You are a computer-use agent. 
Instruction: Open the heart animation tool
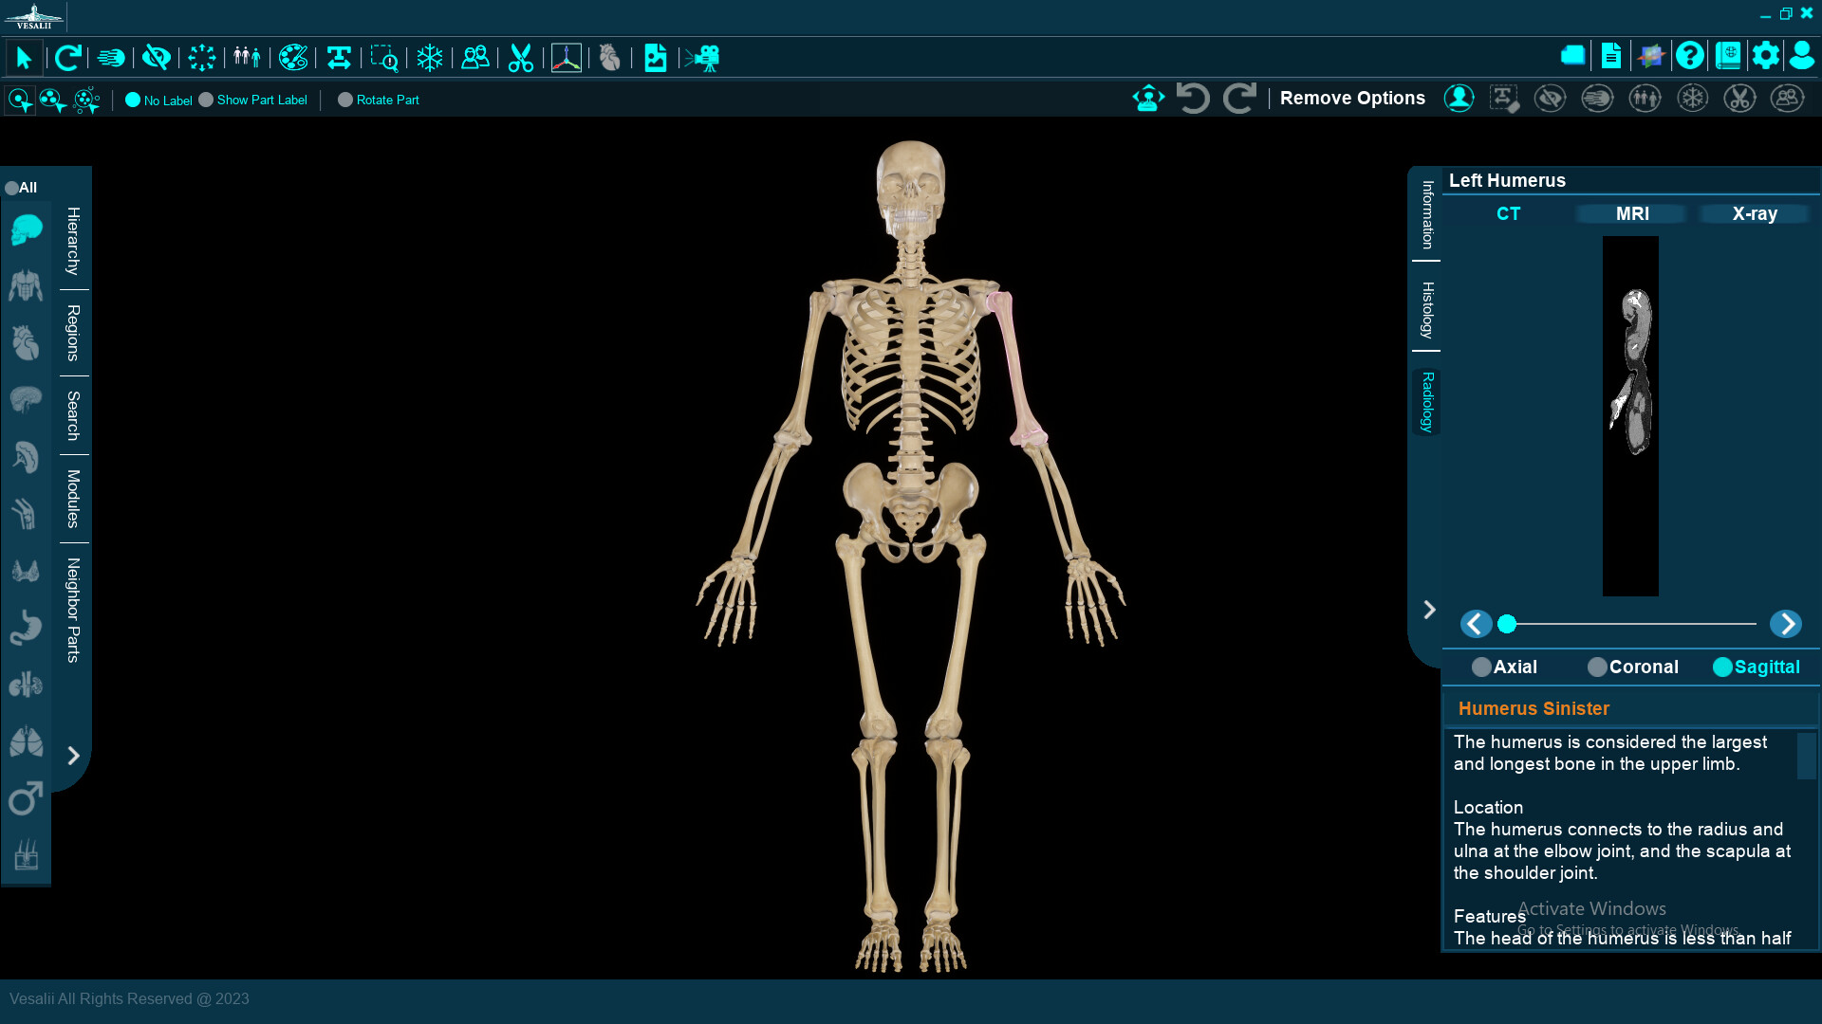point(610,58)
